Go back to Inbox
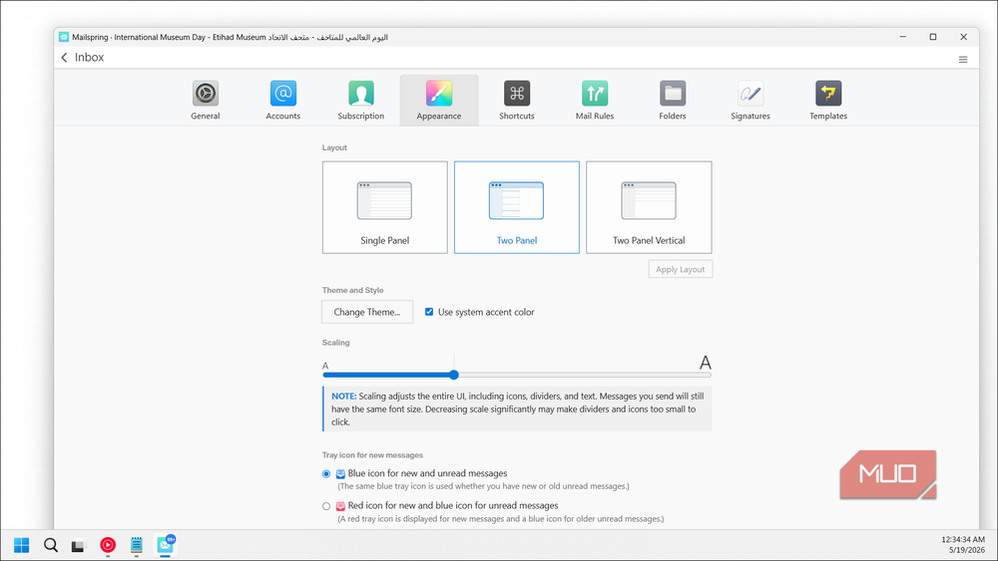Viewport: 998px width, 561px height. (x=82, y=57)
